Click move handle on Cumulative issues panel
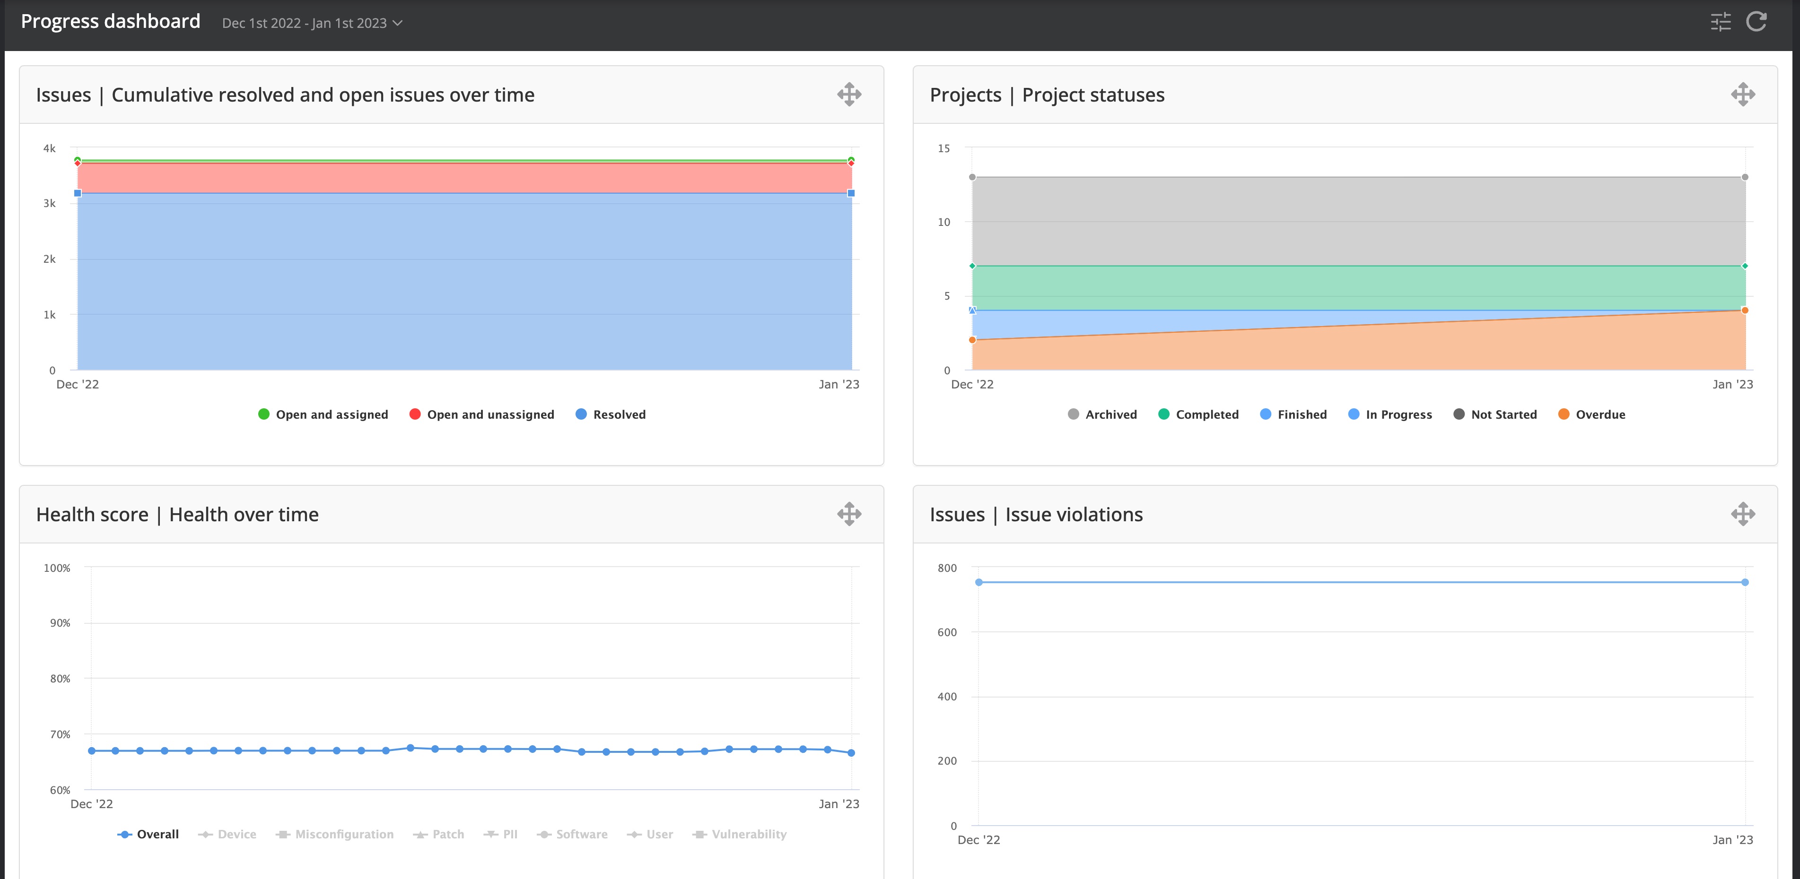Screen dimensions: 1800x879 849,94
